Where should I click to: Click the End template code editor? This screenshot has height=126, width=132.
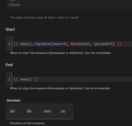(72, 79)
